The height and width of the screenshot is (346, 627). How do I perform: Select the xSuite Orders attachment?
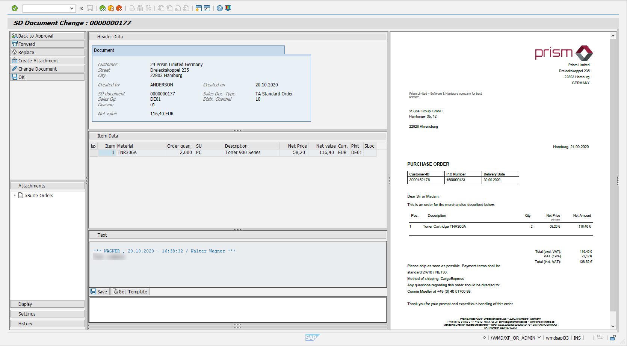(x=39, y=196)
